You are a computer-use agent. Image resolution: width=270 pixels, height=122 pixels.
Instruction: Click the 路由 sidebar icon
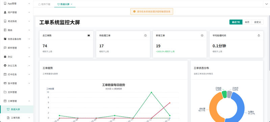[5, 30]
